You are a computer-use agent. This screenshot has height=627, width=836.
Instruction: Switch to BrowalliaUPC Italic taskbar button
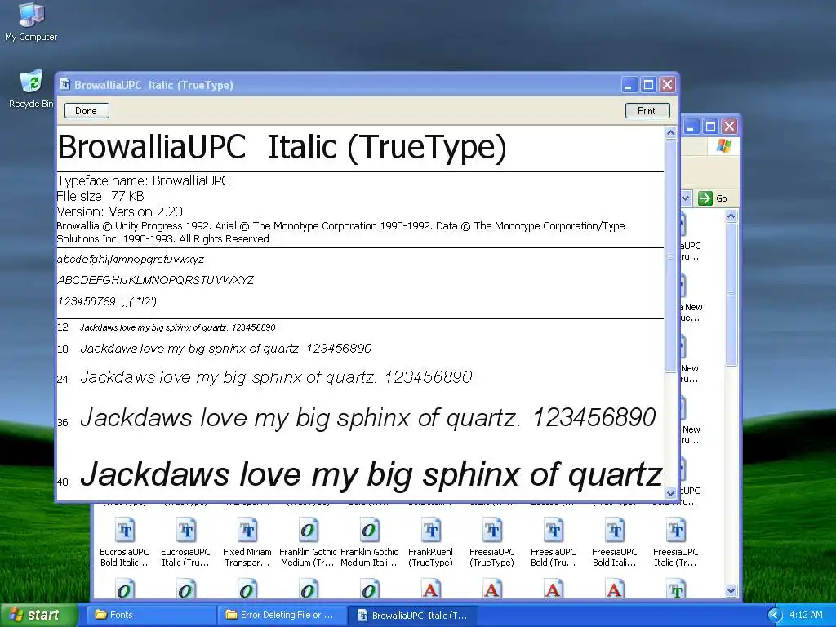coord(413,615)
